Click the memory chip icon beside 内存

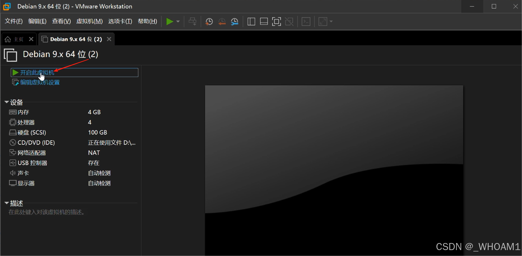point(13,112)
